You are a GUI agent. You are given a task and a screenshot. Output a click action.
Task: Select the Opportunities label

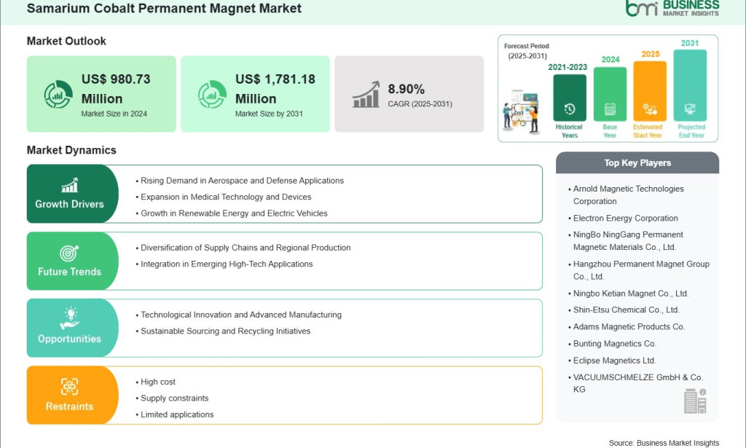pos(69,339)
